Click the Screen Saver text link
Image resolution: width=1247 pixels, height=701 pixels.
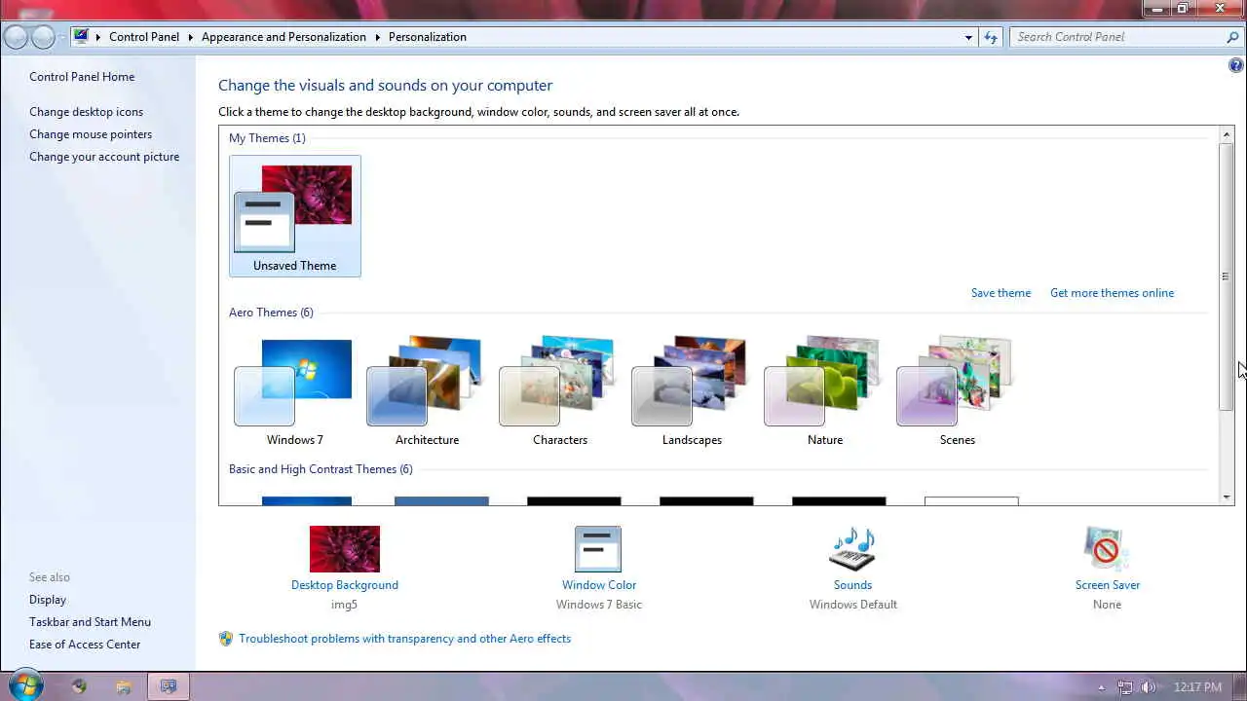[x=1108, y=585]
